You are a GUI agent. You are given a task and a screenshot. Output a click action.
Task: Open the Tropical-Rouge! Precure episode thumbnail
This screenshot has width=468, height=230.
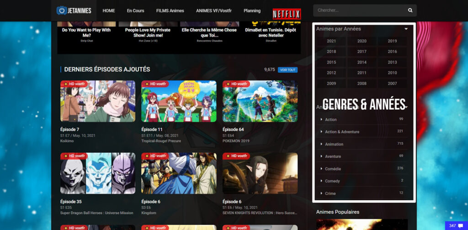[179, 101]
